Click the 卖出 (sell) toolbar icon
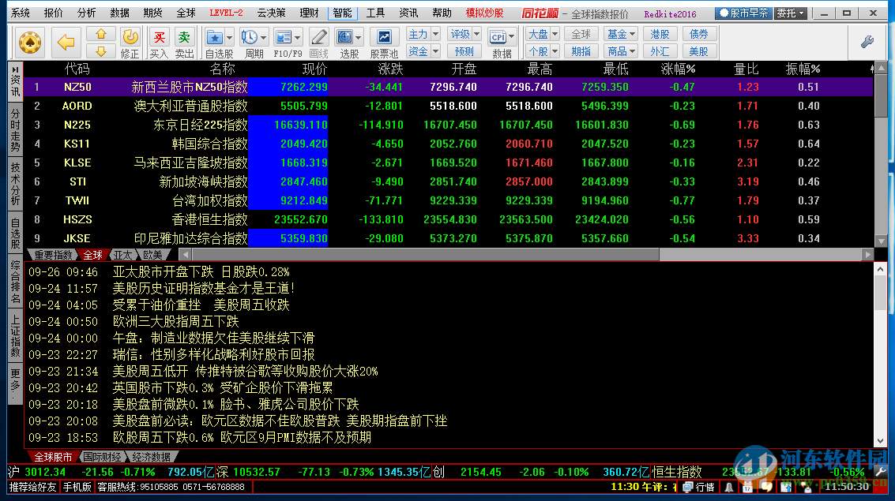895x501 pixels. (x=184, y=42)
